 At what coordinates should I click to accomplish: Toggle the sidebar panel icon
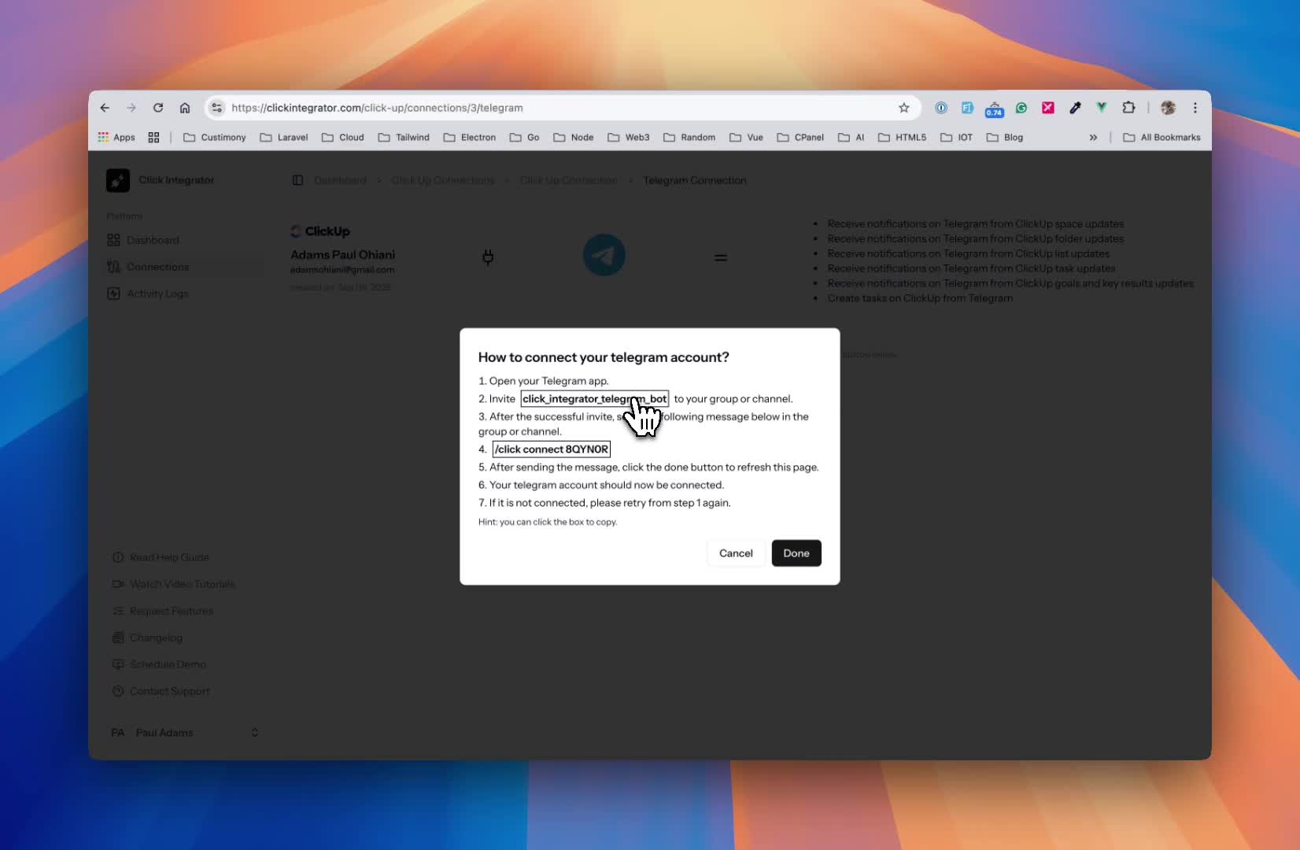(x=297, y=180)
